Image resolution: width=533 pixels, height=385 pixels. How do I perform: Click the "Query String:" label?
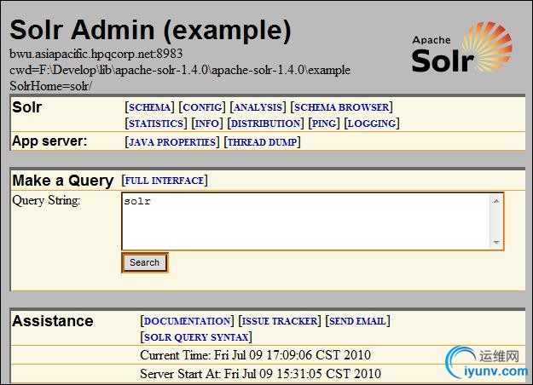click(x=46, y=200)
